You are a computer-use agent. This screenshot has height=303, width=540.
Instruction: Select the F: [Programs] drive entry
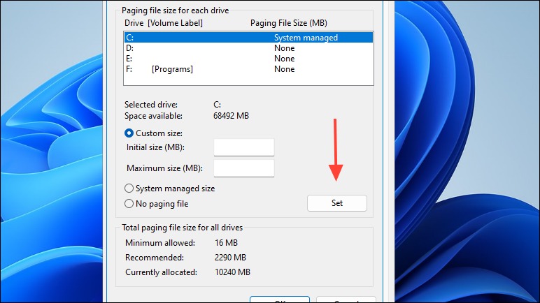tap(248, 69)
